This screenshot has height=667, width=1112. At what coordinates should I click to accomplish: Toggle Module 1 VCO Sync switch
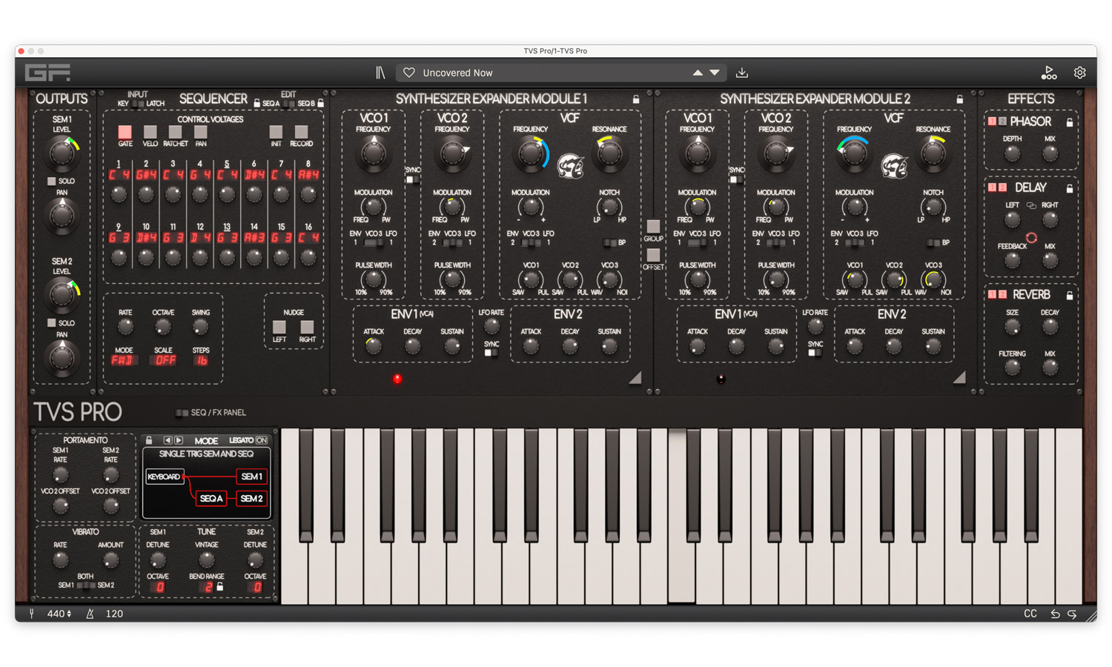coord(412,180)
